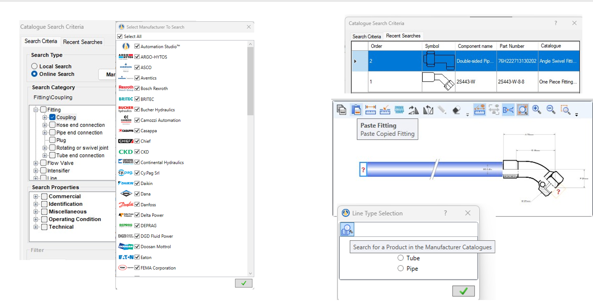Click the CKD logo in manufacturer list
The height and width of the screenshot is (302, 593).
pos(126,152)
